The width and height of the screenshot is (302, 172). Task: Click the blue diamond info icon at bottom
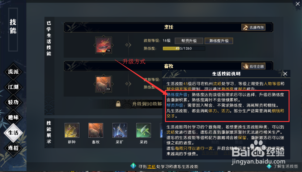pyautogui.click(x=133, y=166)
